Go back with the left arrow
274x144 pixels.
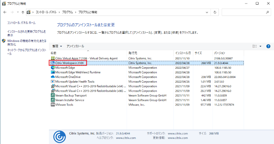pos(5,12)
